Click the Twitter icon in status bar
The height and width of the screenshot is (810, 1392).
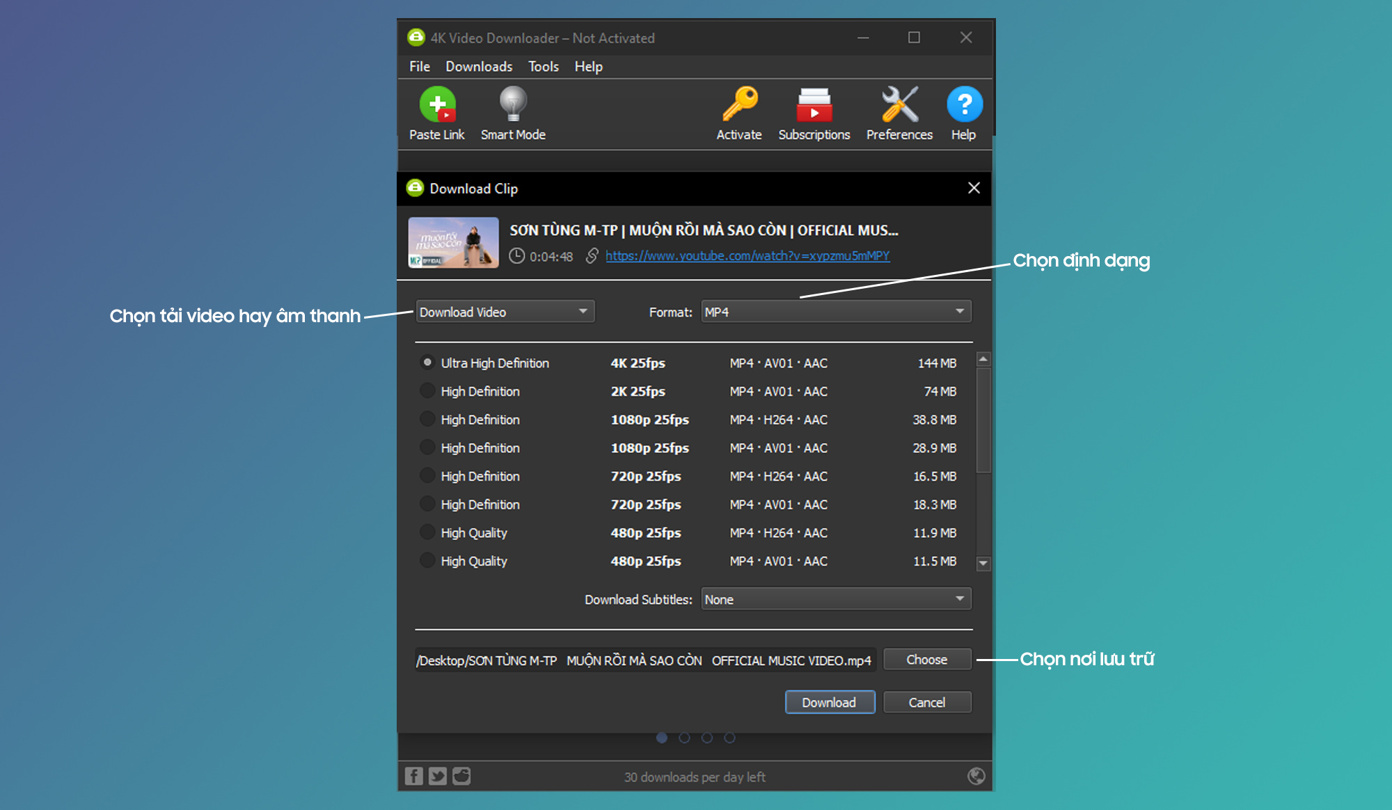[x=438, y=776]
